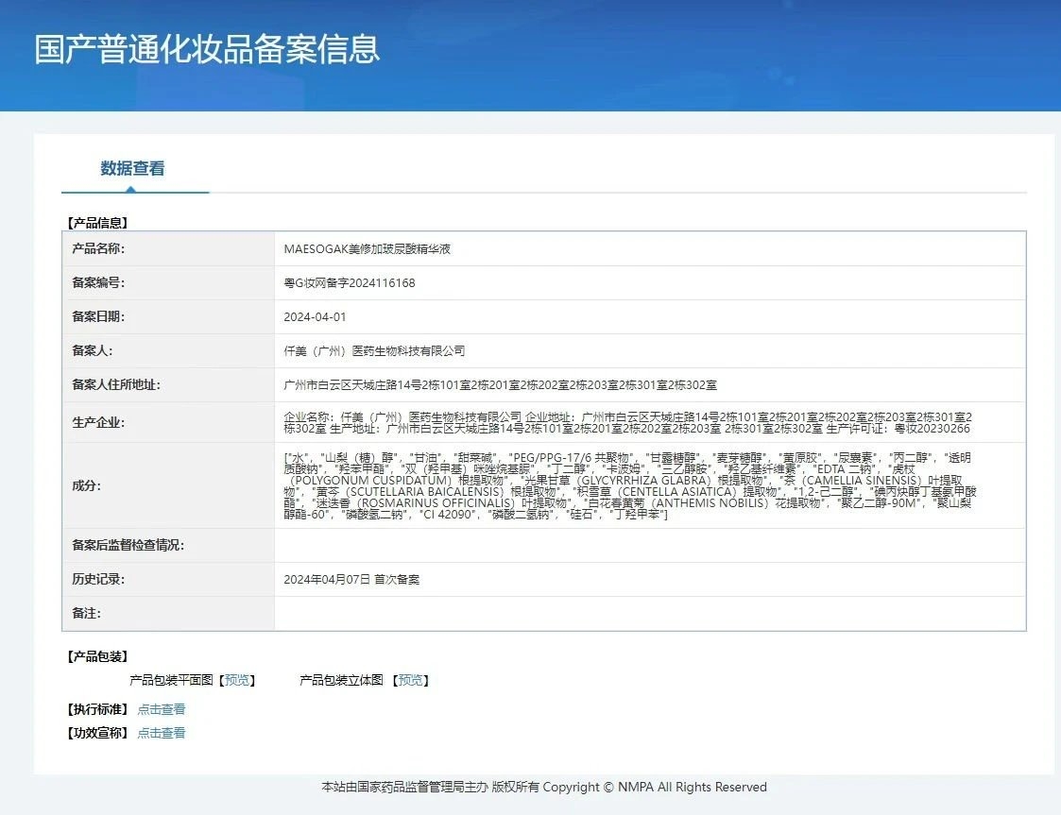Image resolution: width=1061 pixels, height=815 pixels.
Task: Click the 历史记录 row label
Action: point(98,578)
